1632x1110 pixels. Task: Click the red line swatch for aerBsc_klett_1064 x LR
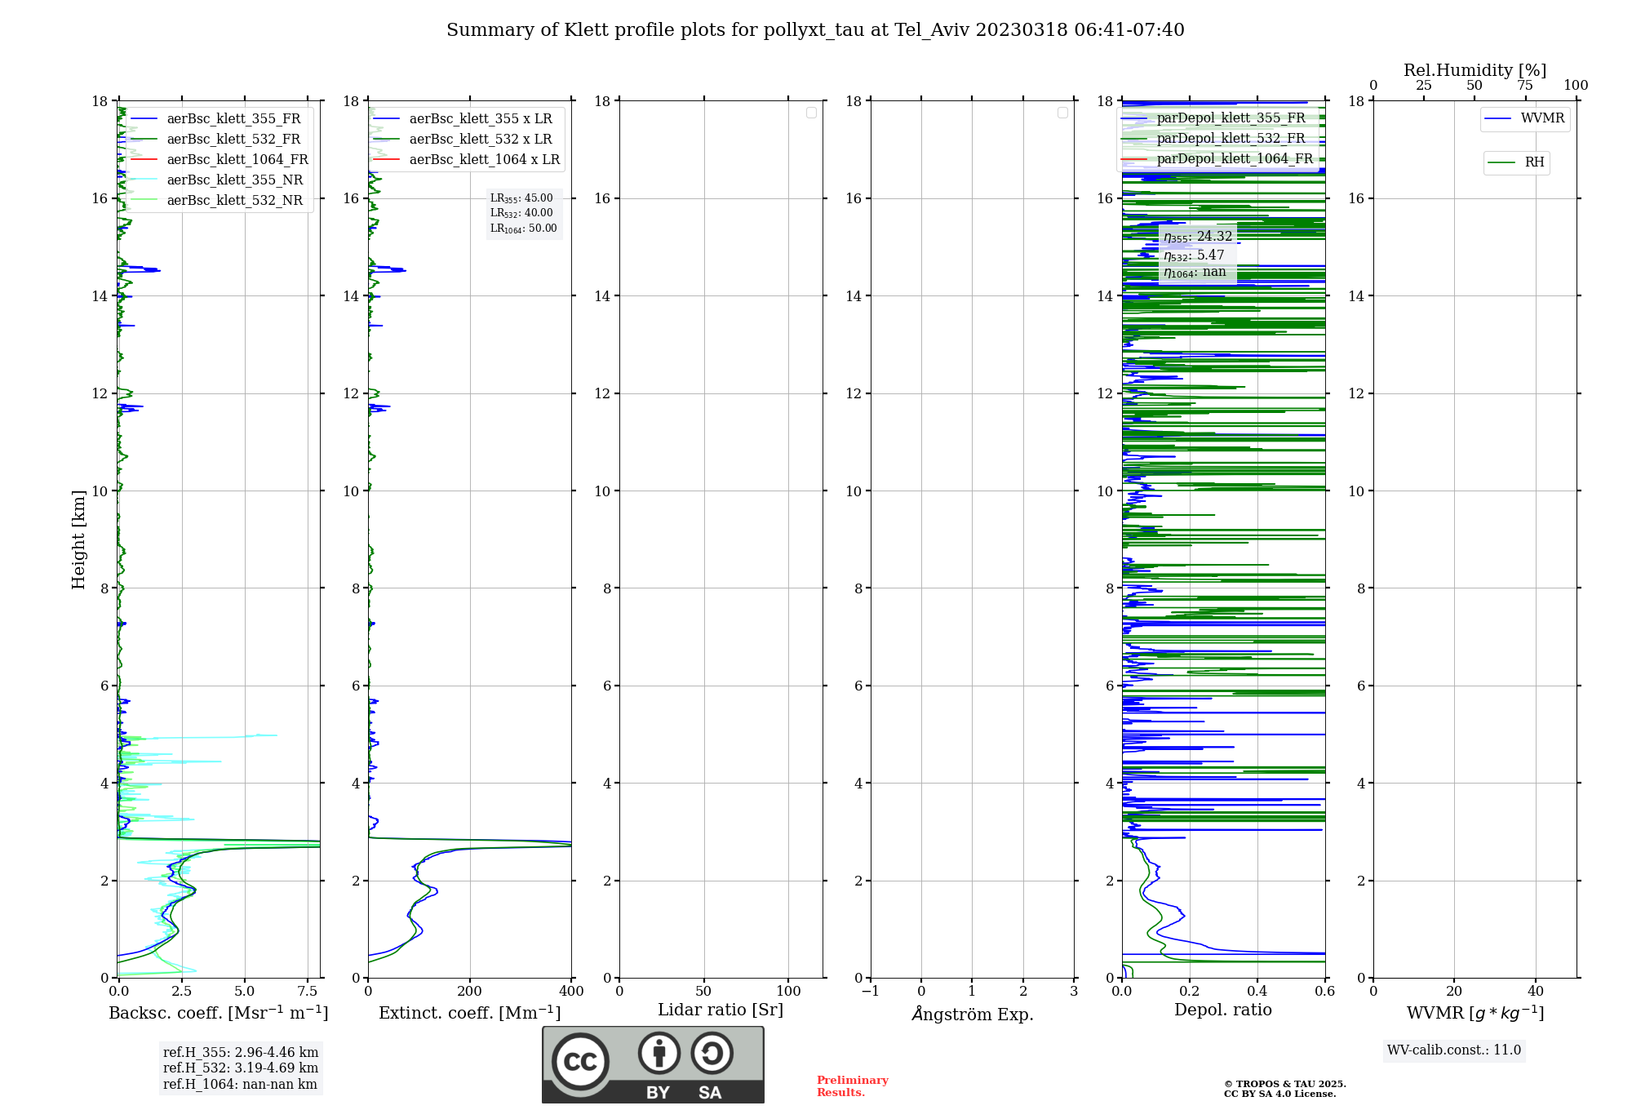(x=386, y=160)
